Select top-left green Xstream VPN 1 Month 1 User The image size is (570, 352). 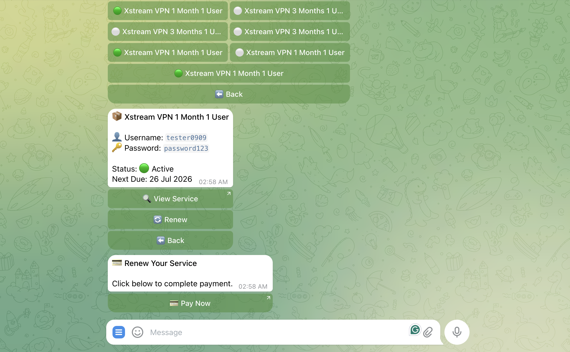coord(168,11)
